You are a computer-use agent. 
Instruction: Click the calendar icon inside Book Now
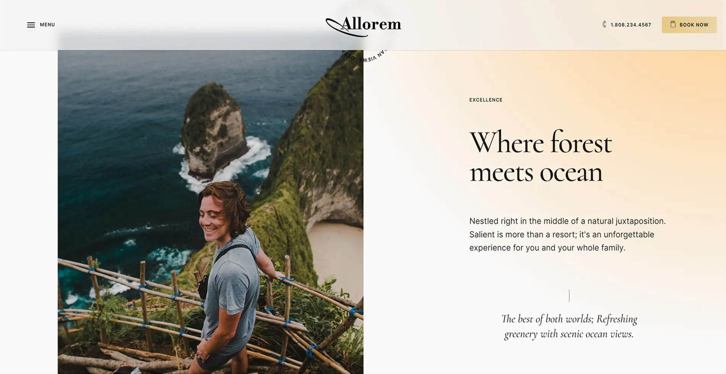[673, 24]
